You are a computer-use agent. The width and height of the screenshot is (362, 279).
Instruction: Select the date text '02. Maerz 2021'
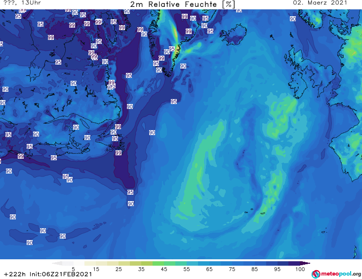click(x=320, y=3)
